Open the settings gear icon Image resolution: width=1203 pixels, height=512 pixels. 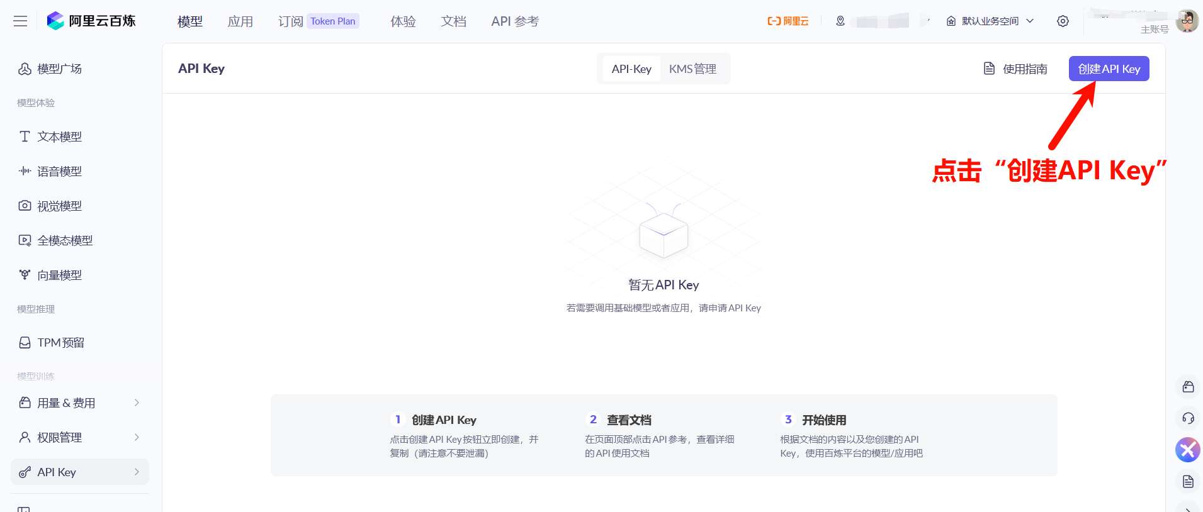click(x=1063, y=21)
